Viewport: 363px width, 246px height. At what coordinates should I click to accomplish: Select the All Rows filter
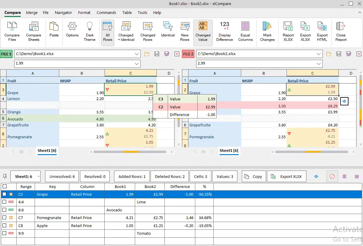click(108, 33)
